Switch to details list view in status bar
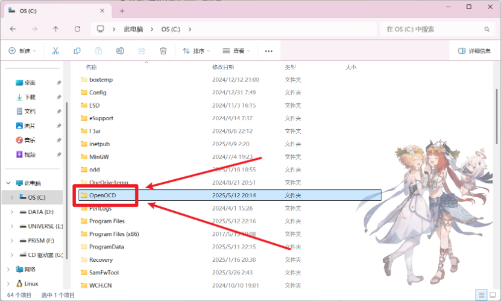Viewport: 501px width, 301px height. point(481,294)
